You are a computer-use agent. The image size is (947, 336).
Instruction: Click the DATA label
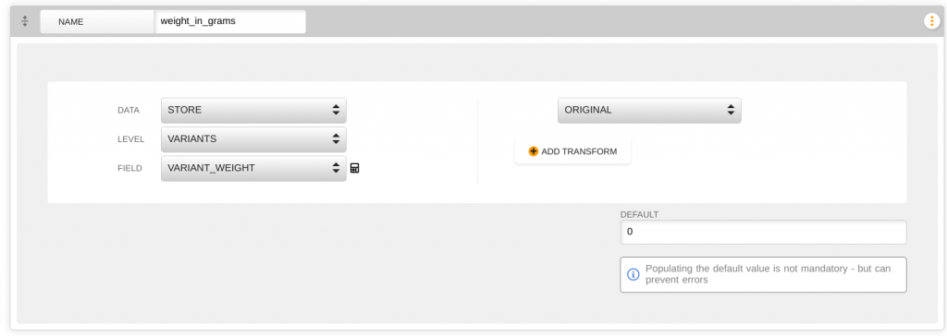click(x=128, y=111)
